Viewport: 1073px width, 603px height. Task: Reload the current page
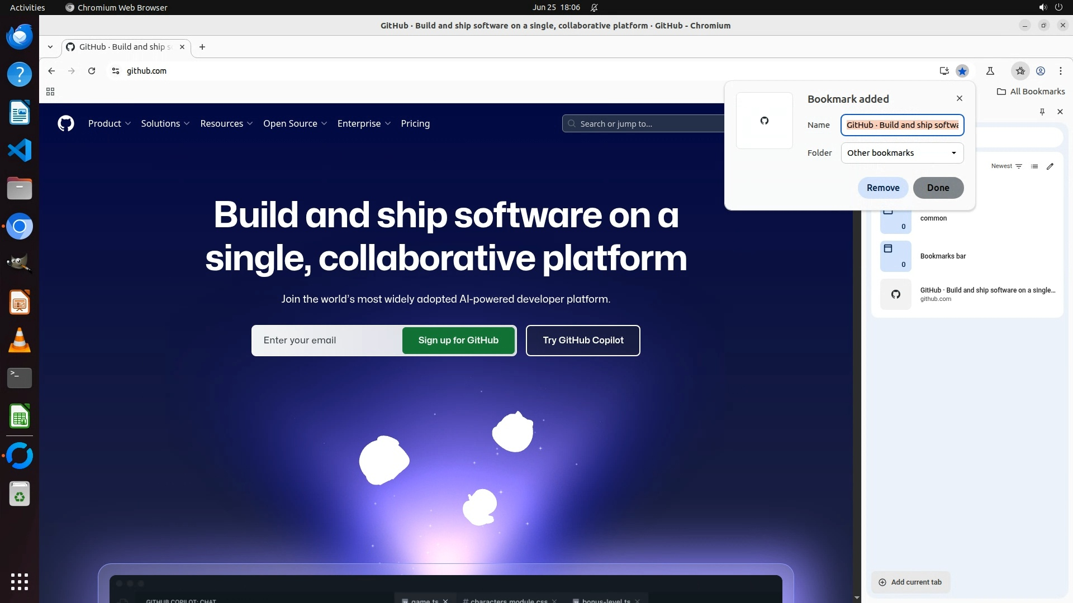pyautogui.click(x=92, y=71)
